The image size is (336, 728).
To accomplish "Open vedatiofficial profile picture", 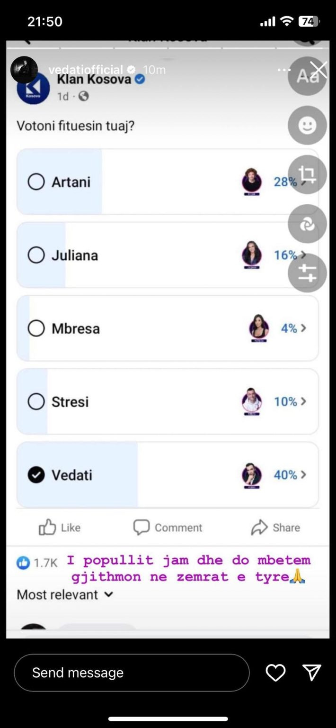I will click(24, 70).
